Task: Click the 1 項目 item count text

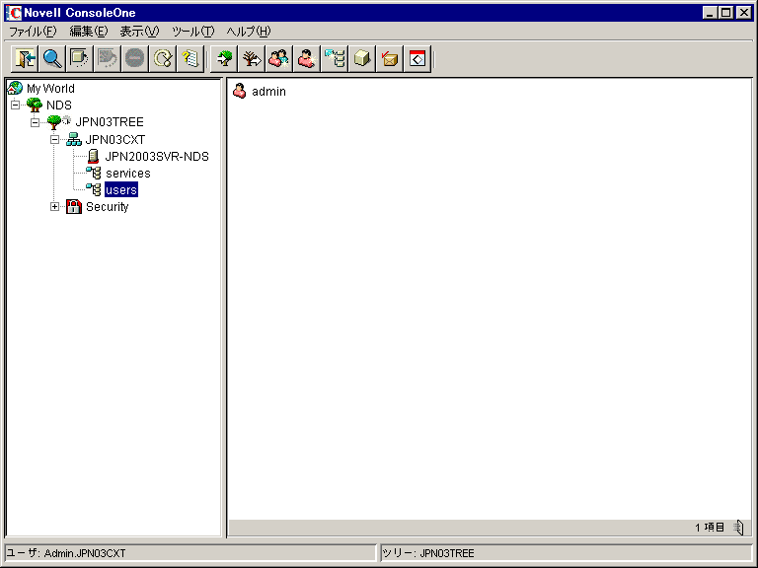Action: (710, 527)
